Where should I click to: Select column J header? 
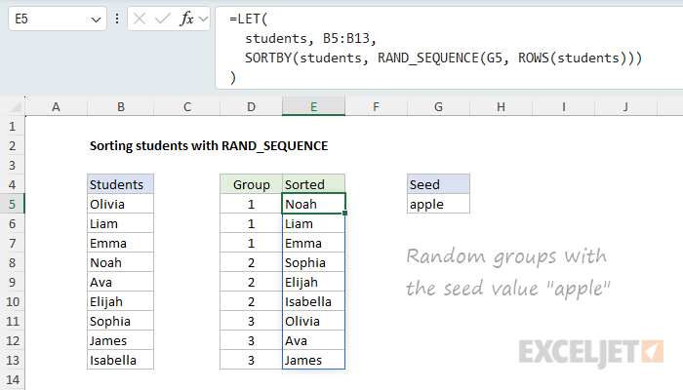click(625, 106)
